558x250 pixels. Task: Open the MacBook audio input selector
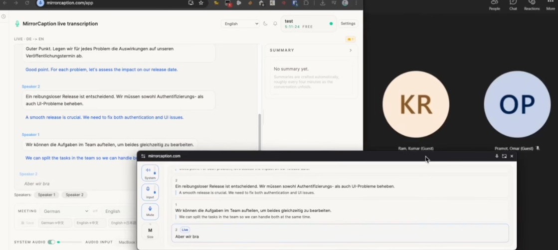[127, 242]
